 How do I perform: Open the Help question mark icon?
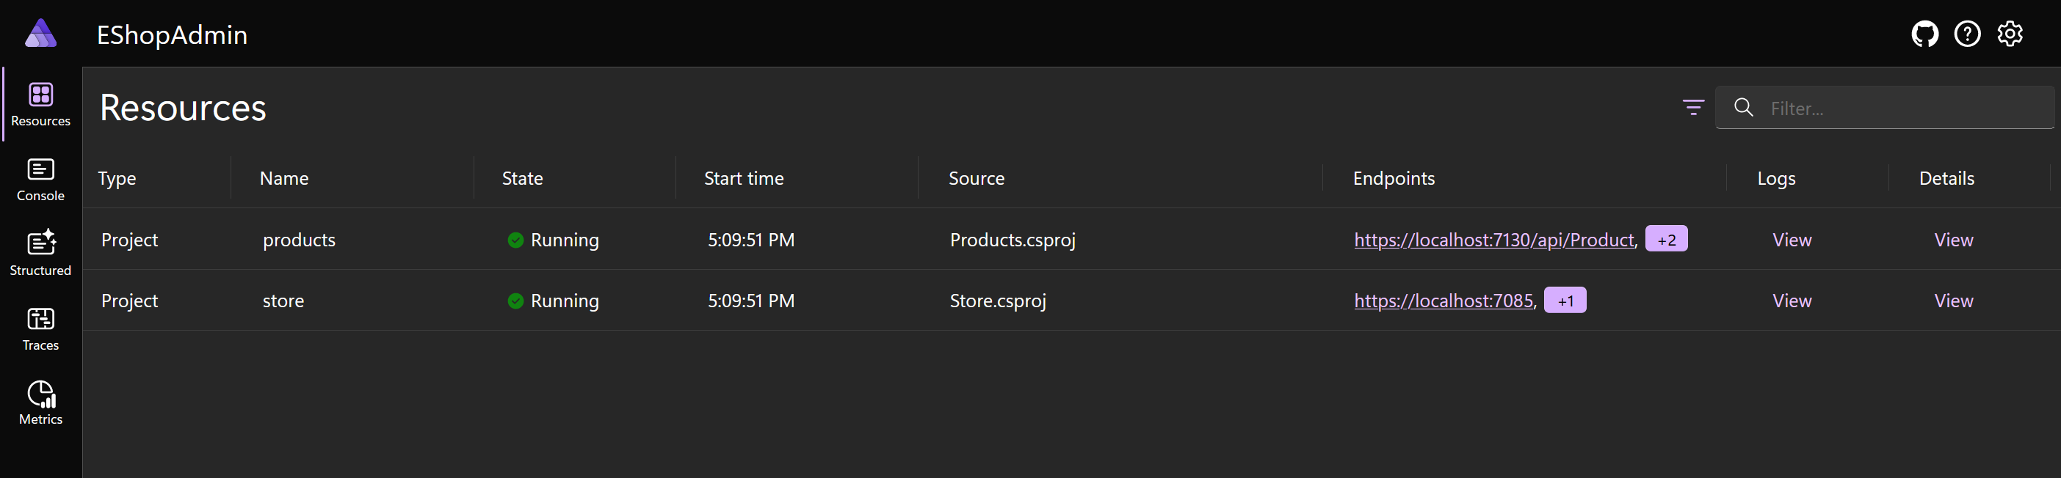click(1966, 34)
